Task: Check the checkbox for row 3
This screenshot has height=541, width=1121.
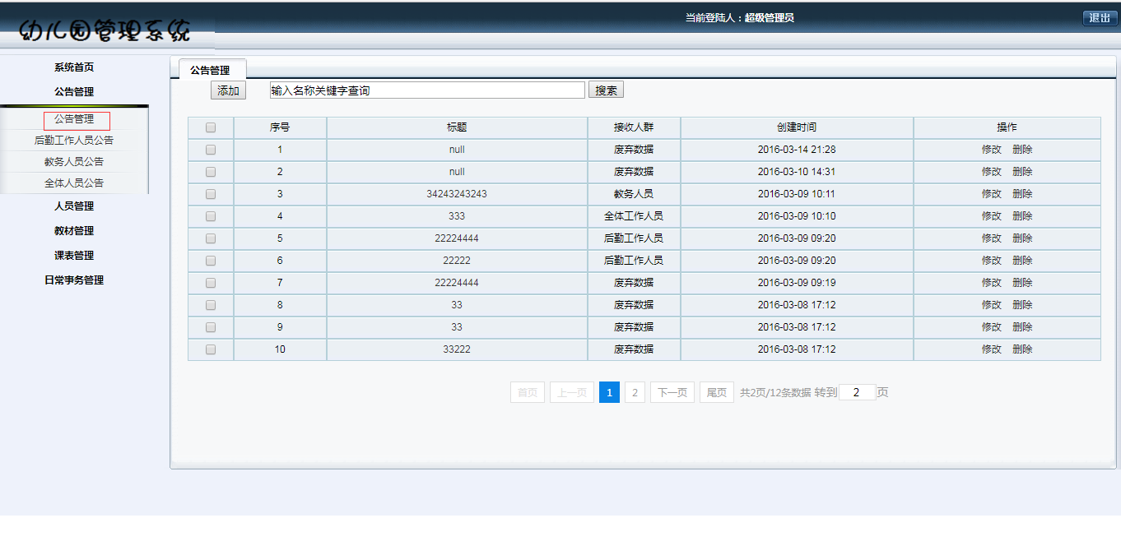Action: click(x=211, y=194)
